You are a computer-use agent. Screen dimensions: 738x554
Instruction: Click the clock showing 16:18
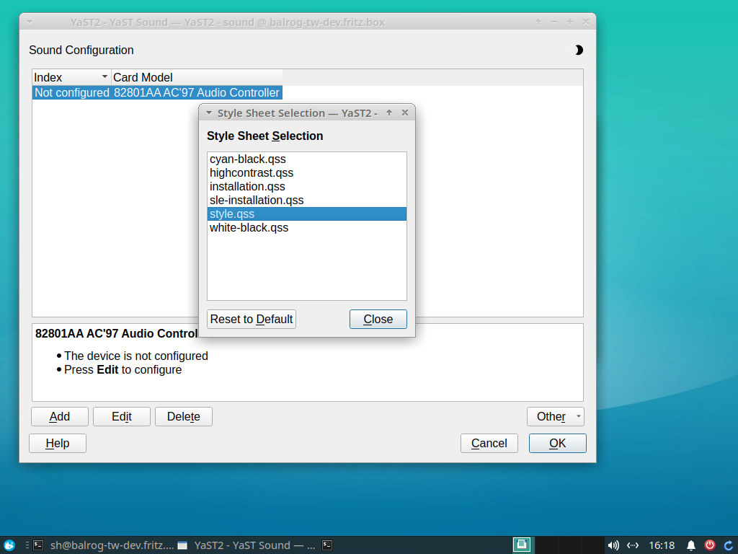tap(662, 545)
